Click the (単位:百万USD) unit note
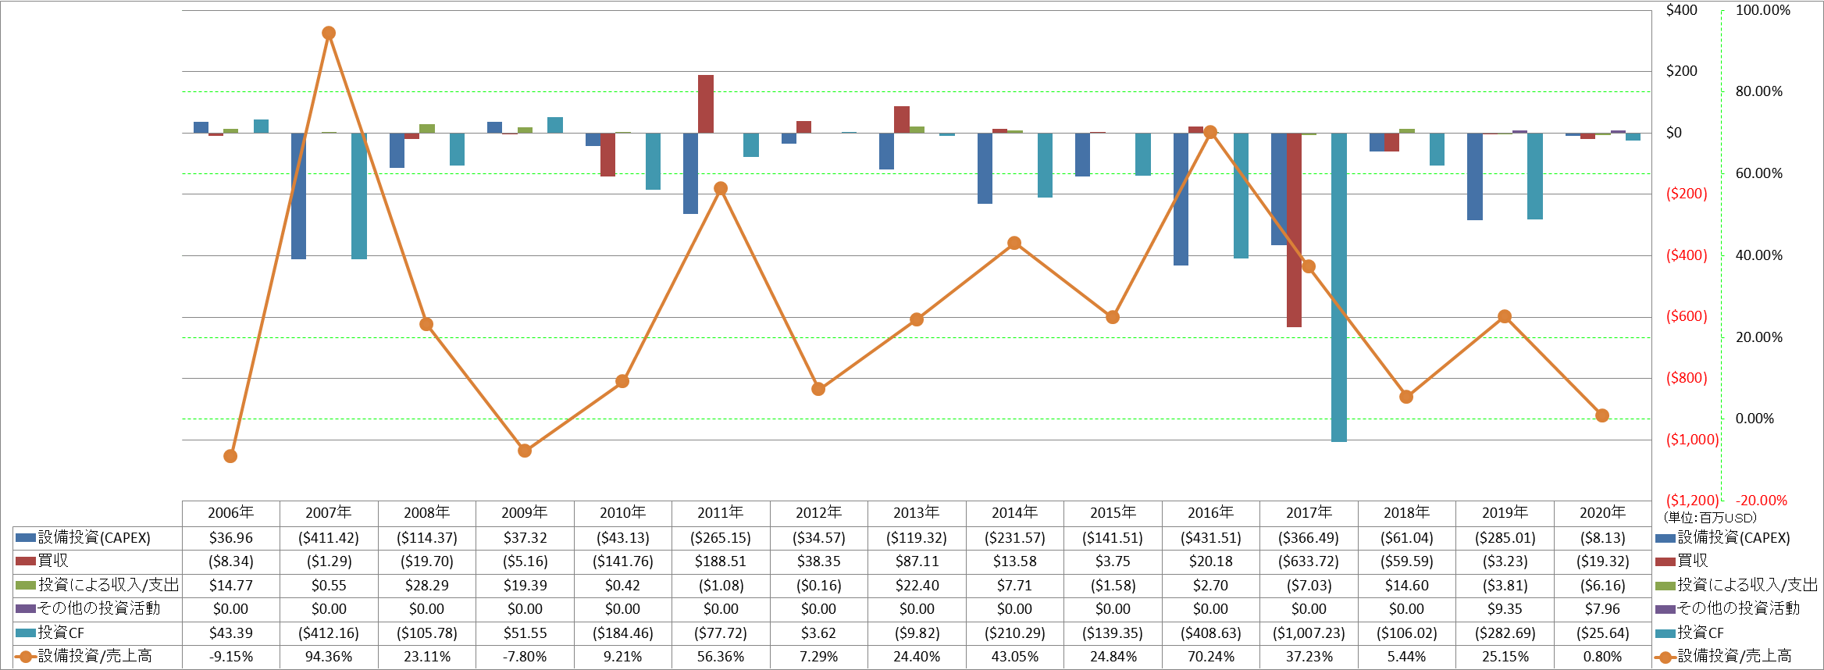This screenshot has width=1824, height=670. pos(1710,517)
